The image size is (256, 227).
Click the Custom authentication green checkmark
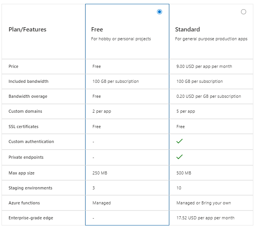[x=179, y=141]
